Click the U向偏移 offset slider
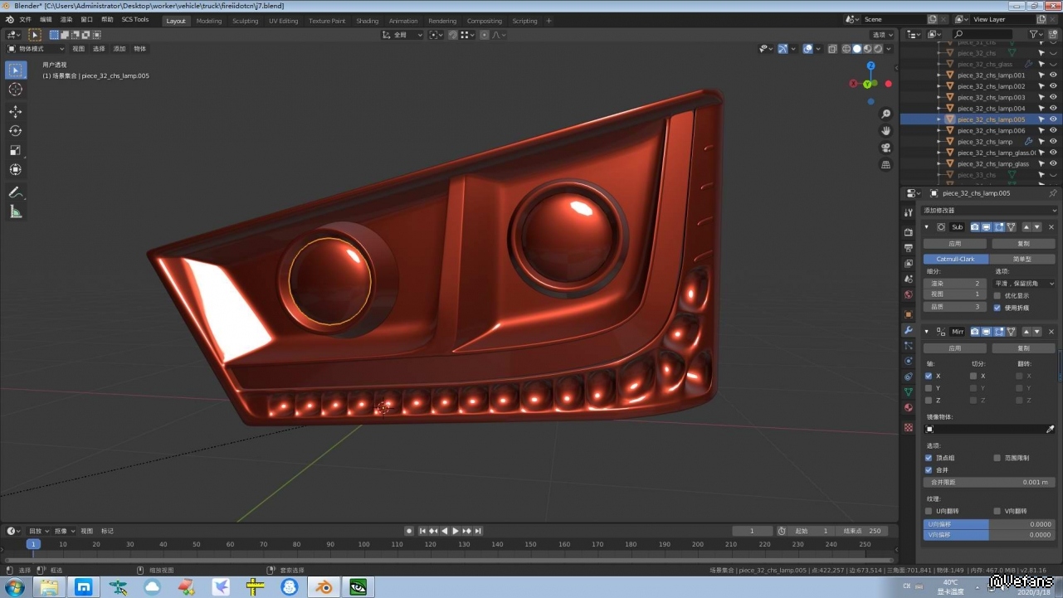The width and height of the screenshot is (1063, 598). click(x=988, y=524)
